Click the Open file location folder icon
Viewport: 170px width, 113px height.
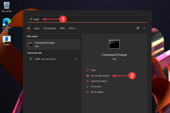point(87,81)
